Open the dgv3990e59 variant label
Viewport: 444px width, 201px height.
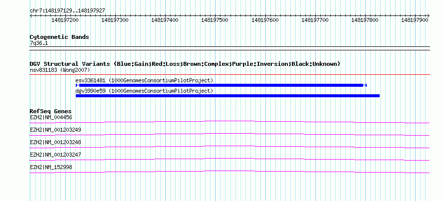pyautogui.click(x=144, y=91)
